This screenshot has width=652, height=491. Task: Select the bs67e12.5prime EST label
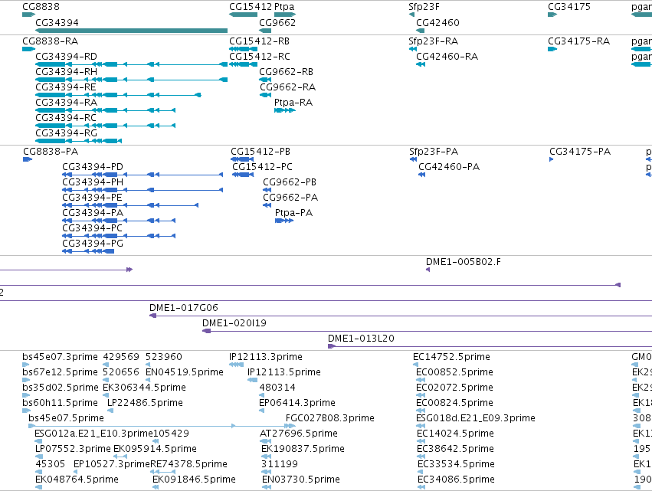pos(60,372)
